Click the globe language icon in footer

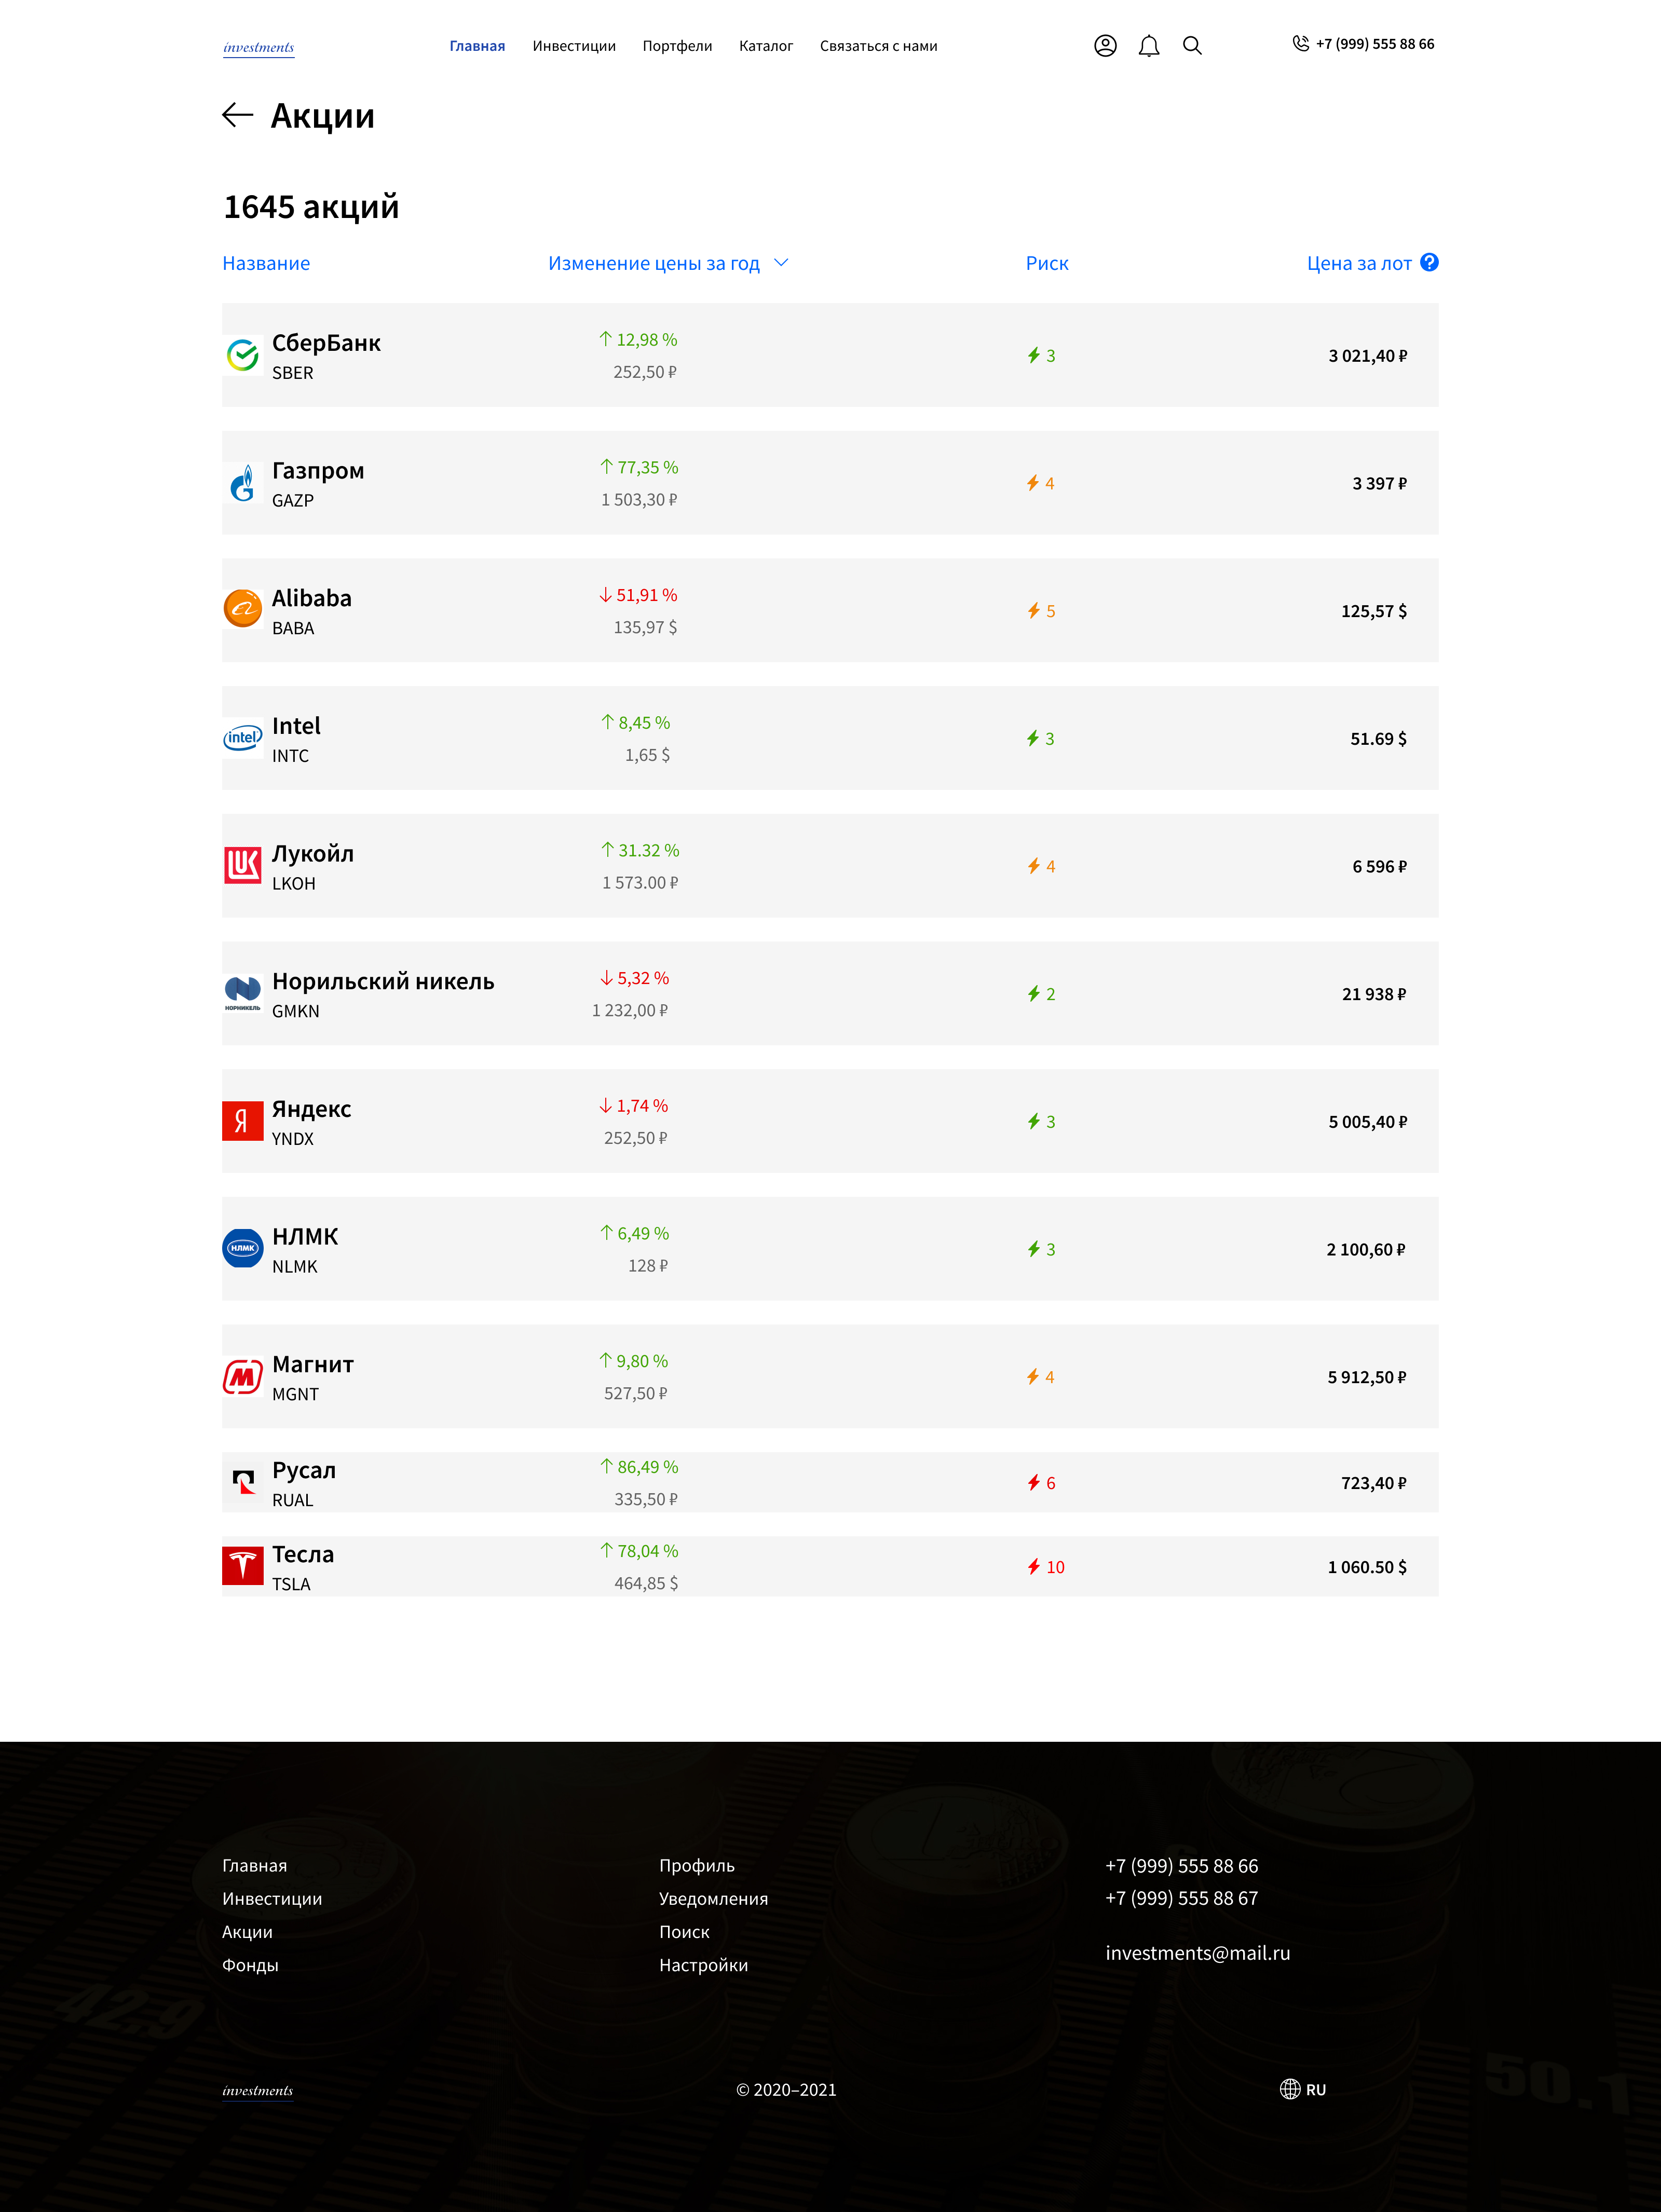[x=1290, y=2089]
